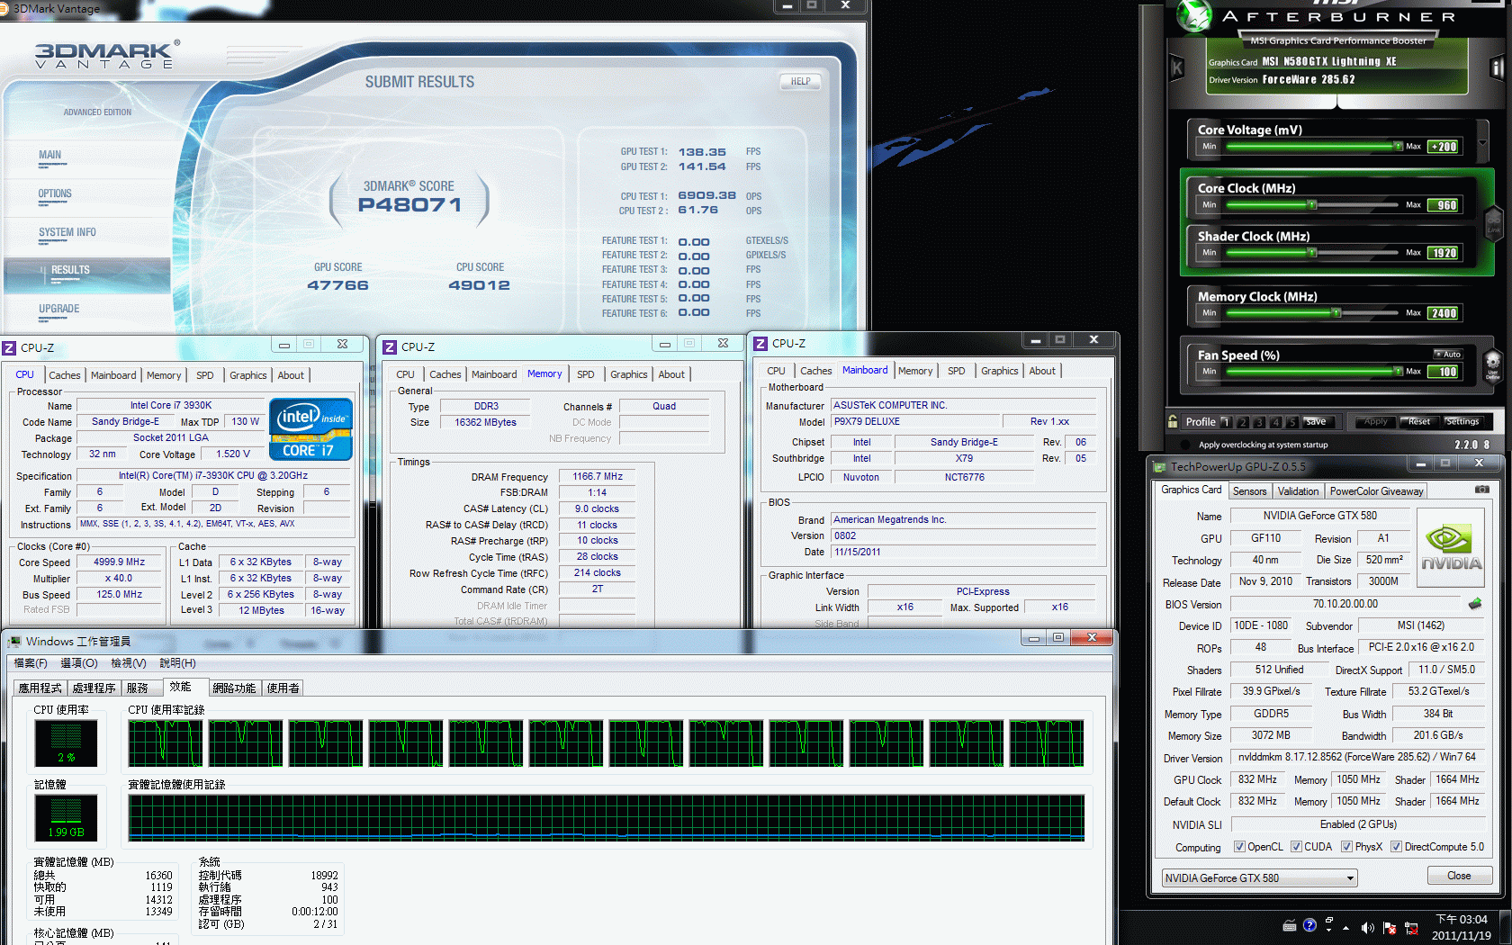This screenshot has height=945, width=1512.
Task: Click the HELP button in 3DMark Vantage
Action: pyautogui.click(x=800, y=81)
